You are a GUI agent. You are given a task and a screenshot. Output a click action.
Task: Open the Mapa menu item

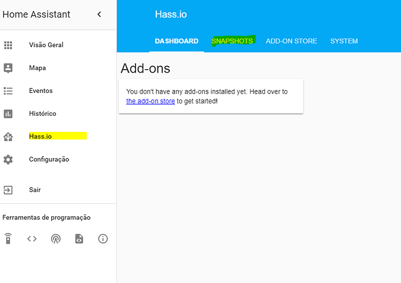(x=37, y=68)
